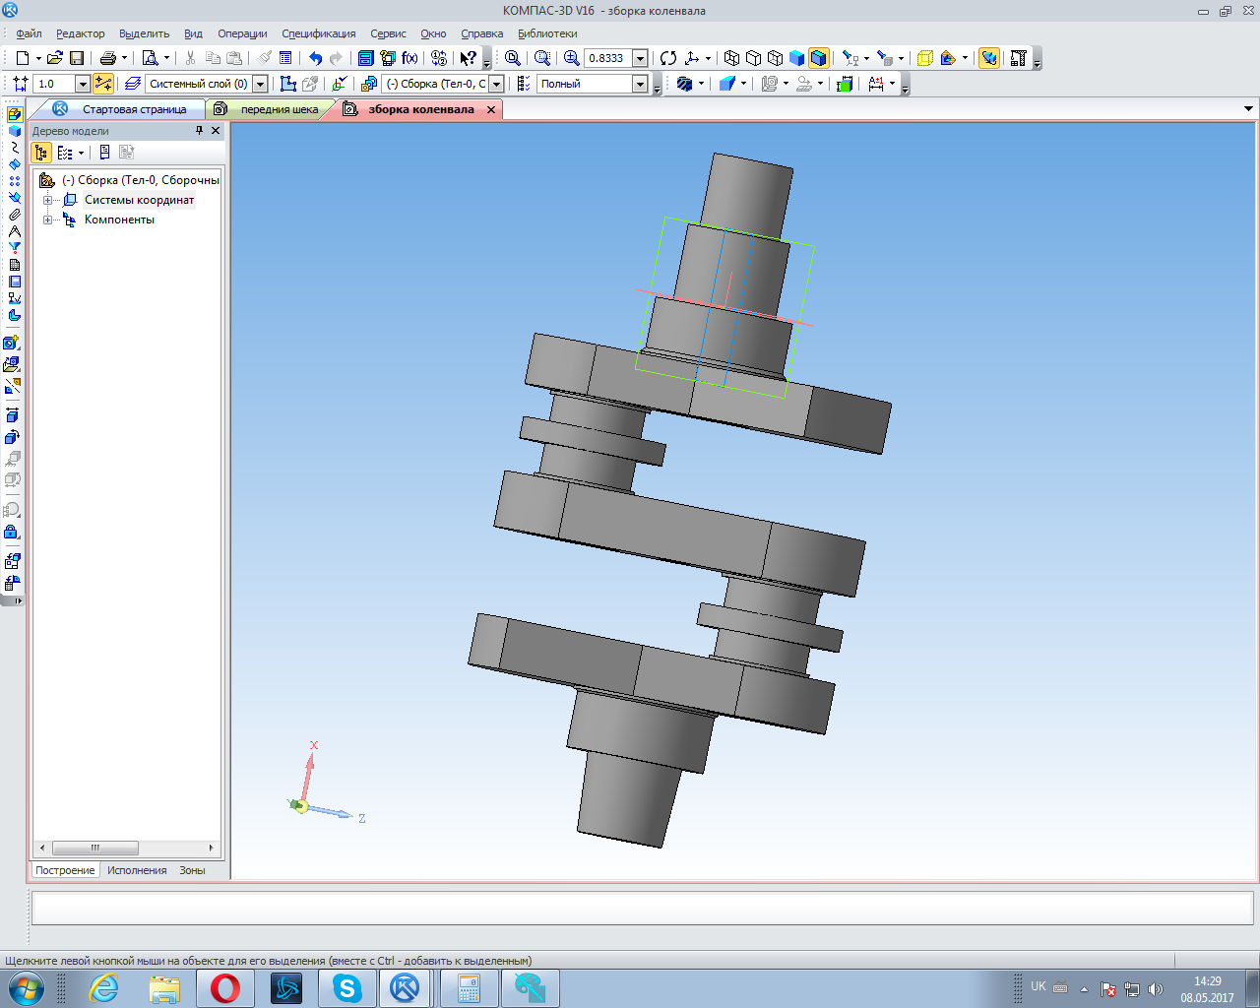
Task: Open Opera browser from the taskbar
Action: (x=224, y=987)
